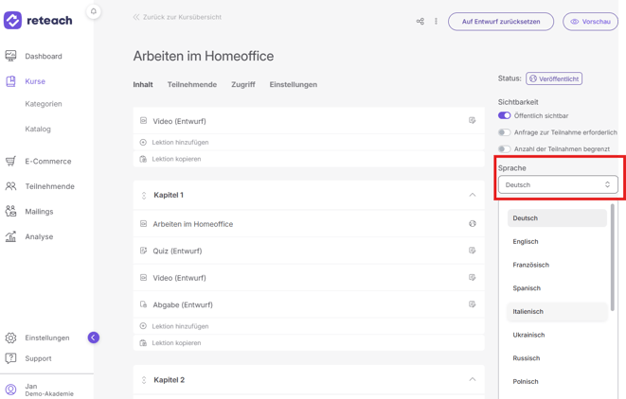Switch to the Teilnehmende tab
This screenshot has height=399, width=626.
point(192,85)
